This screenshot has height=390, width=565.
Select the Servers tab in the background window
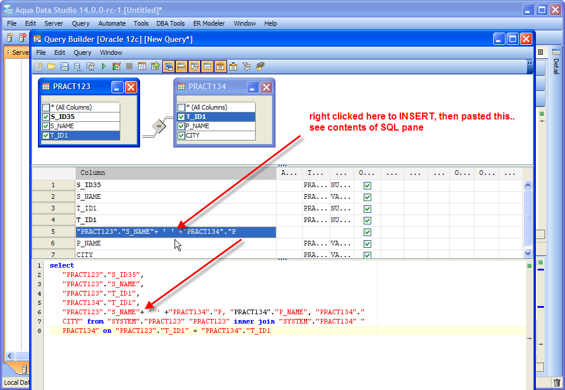coord(18,52)
